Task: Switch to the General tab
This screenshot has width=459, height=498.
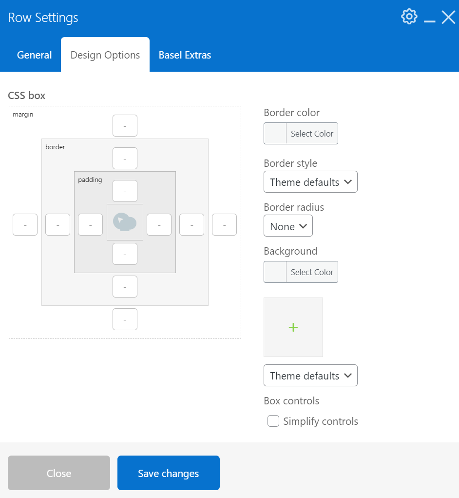Action: [34, 55]
